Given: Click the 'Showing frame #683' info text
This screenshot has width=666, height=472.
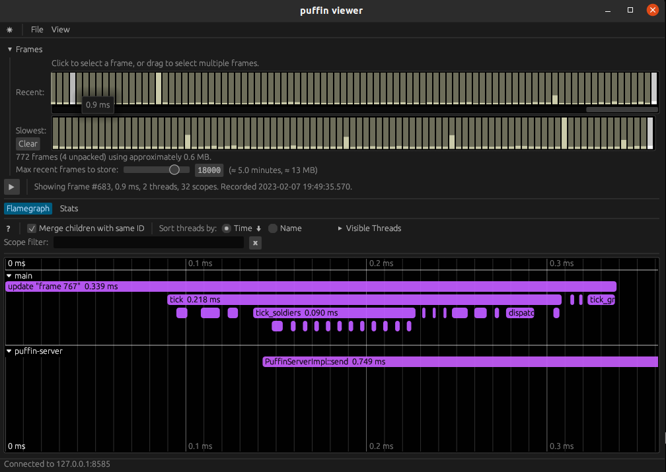Looking at the screenshot, I should (x=193, y=187).
